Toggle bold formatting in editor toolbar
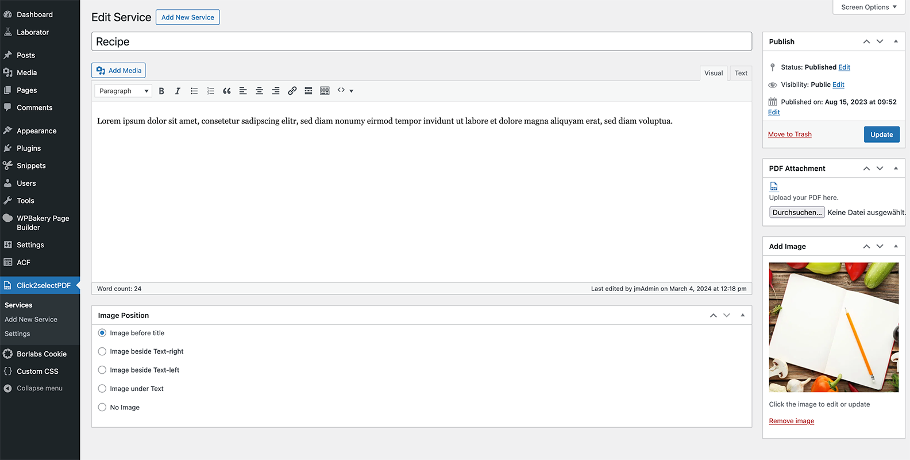The width and height of the screenshot is (910, 460). click(161, 91)
